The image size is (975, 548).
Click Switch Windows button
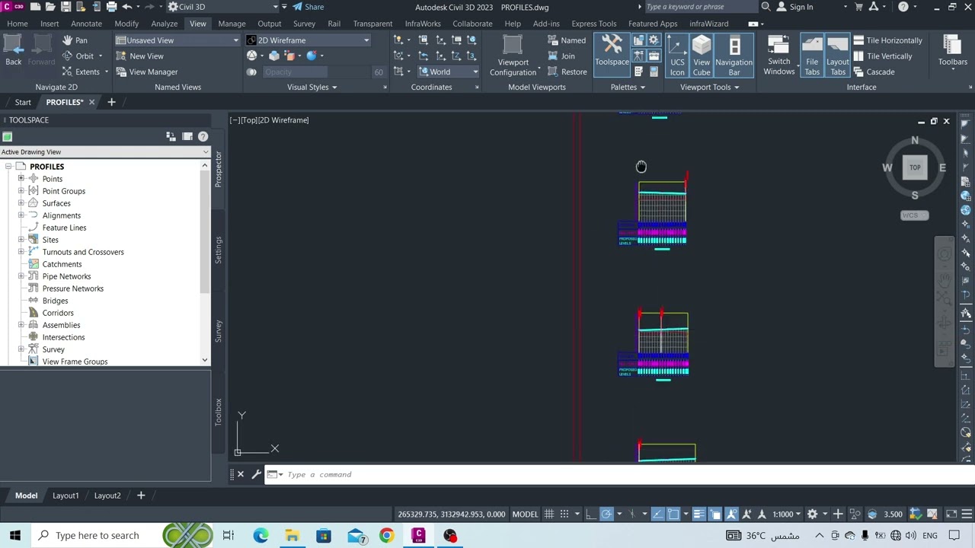(x=778, y=56)
